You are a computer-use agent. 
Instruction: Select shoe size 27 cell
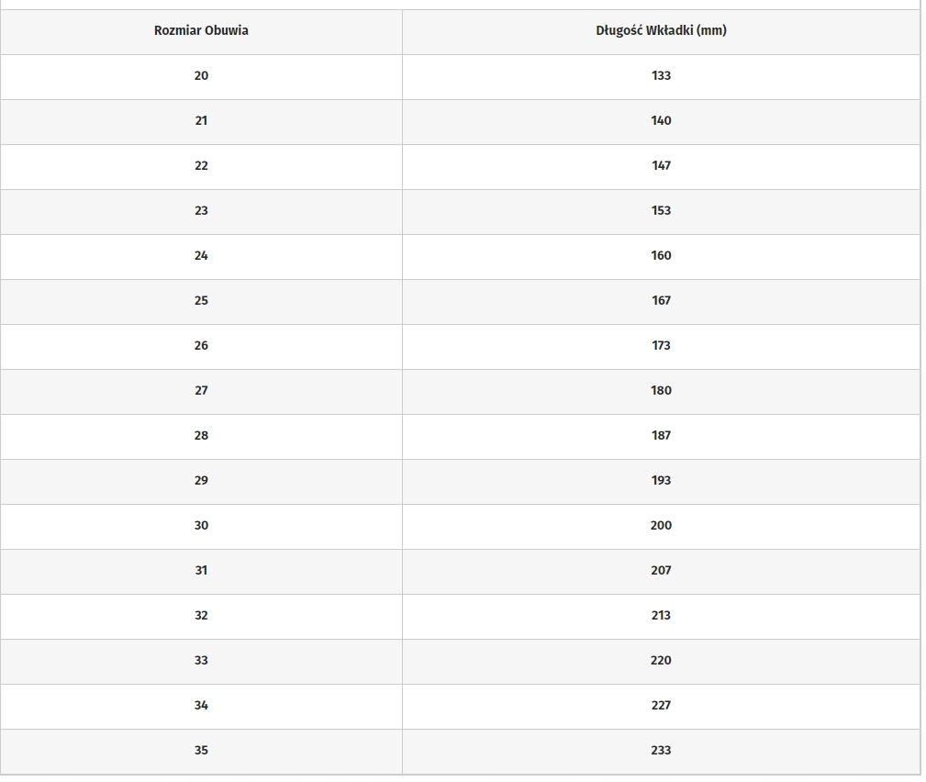click(201, 390)
